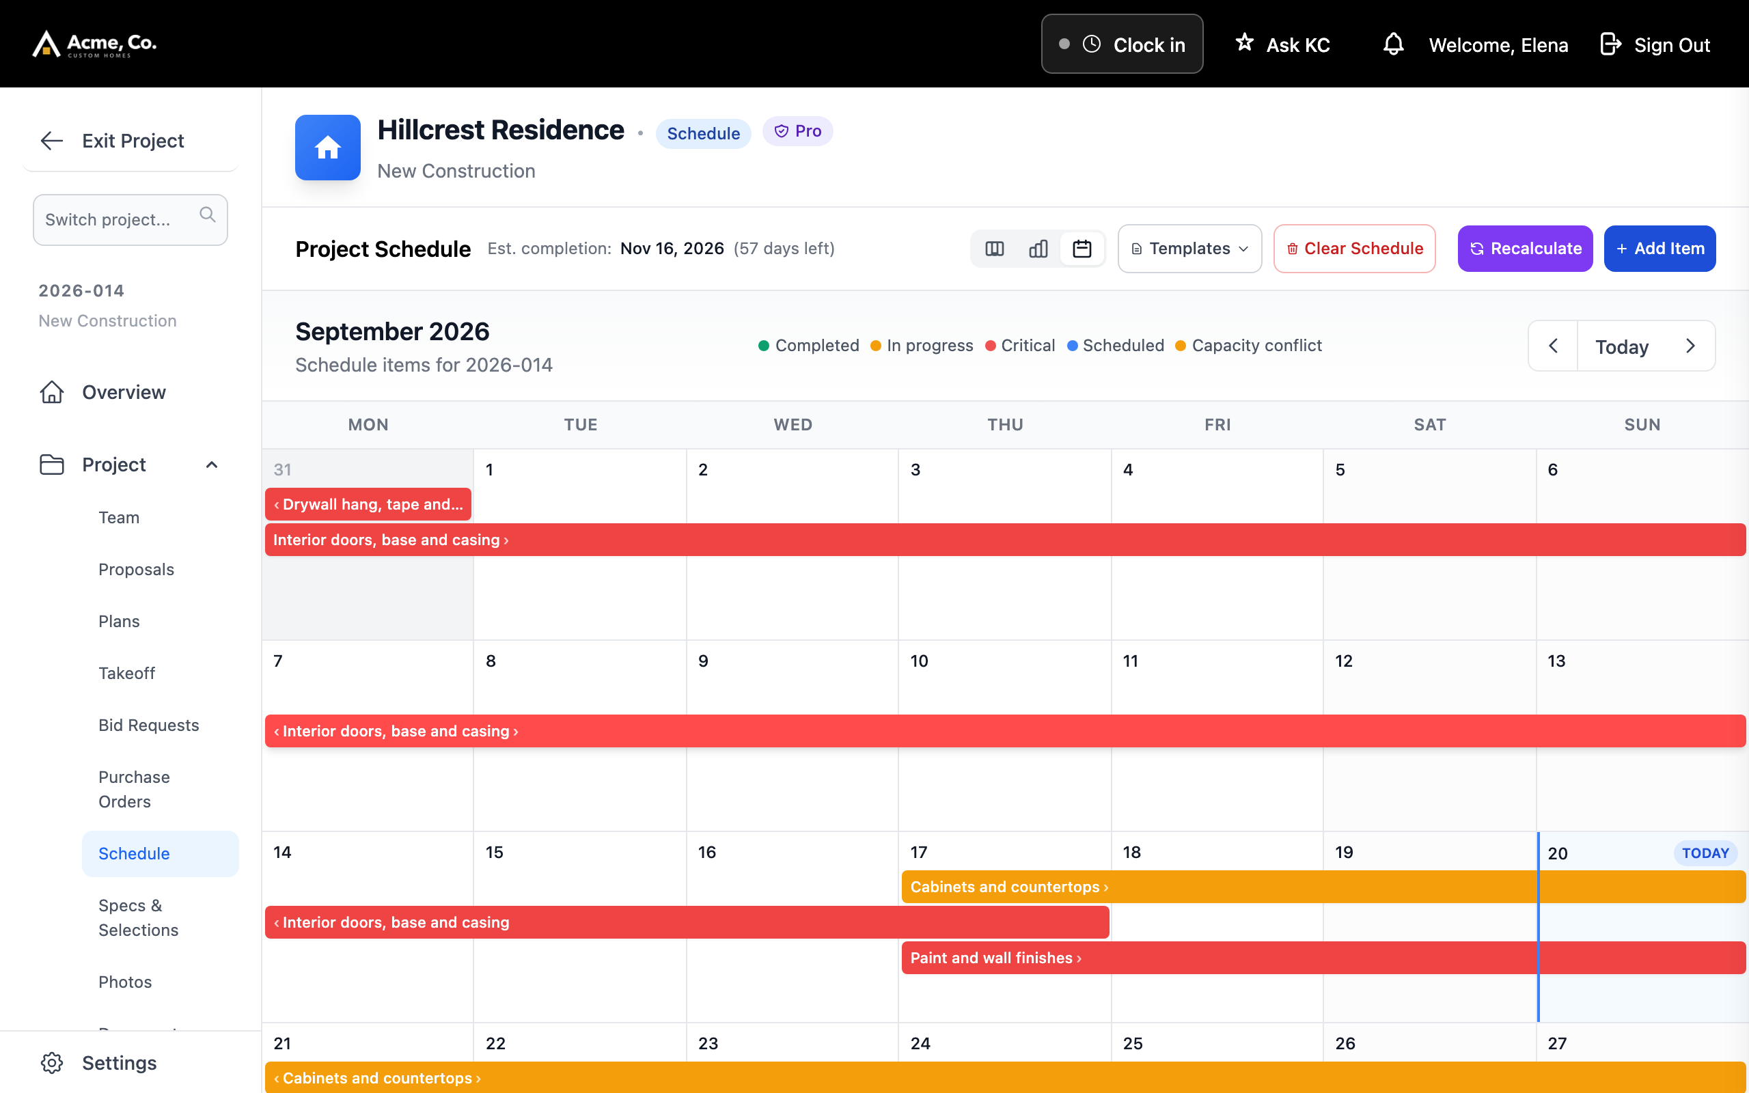Click the Capacity conflict legend label
The image size is (1749, 1093).
coord(1257,346)
